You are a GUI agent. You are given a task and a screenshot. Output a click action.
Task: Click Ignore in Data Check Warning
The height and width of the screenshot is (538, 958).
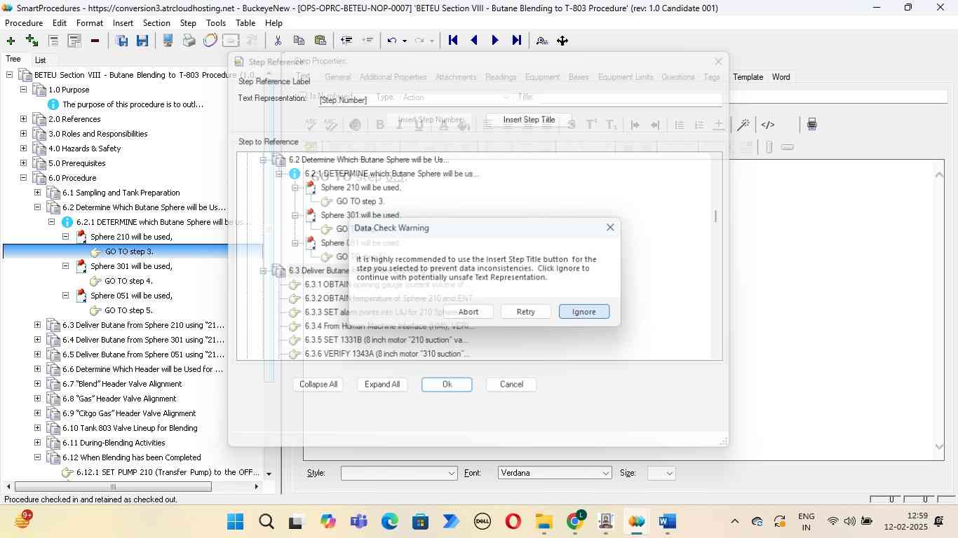(x=583, y=312)
